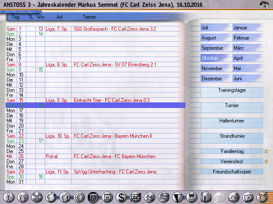Open the grid chart with arrow icon

[136, 197]
